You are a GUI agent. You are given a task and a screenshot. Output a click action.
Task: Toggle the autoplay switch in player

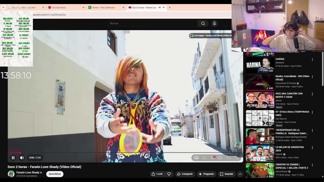point(196,158)
